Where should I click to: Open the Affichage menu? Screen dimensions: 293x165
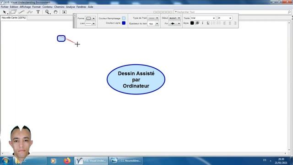point(25,7)
